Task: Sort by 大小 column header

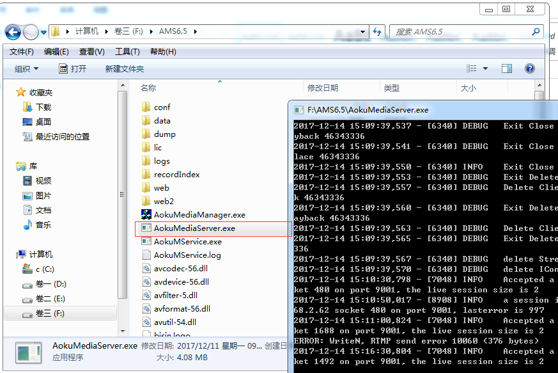Action: tap(469, 88)
